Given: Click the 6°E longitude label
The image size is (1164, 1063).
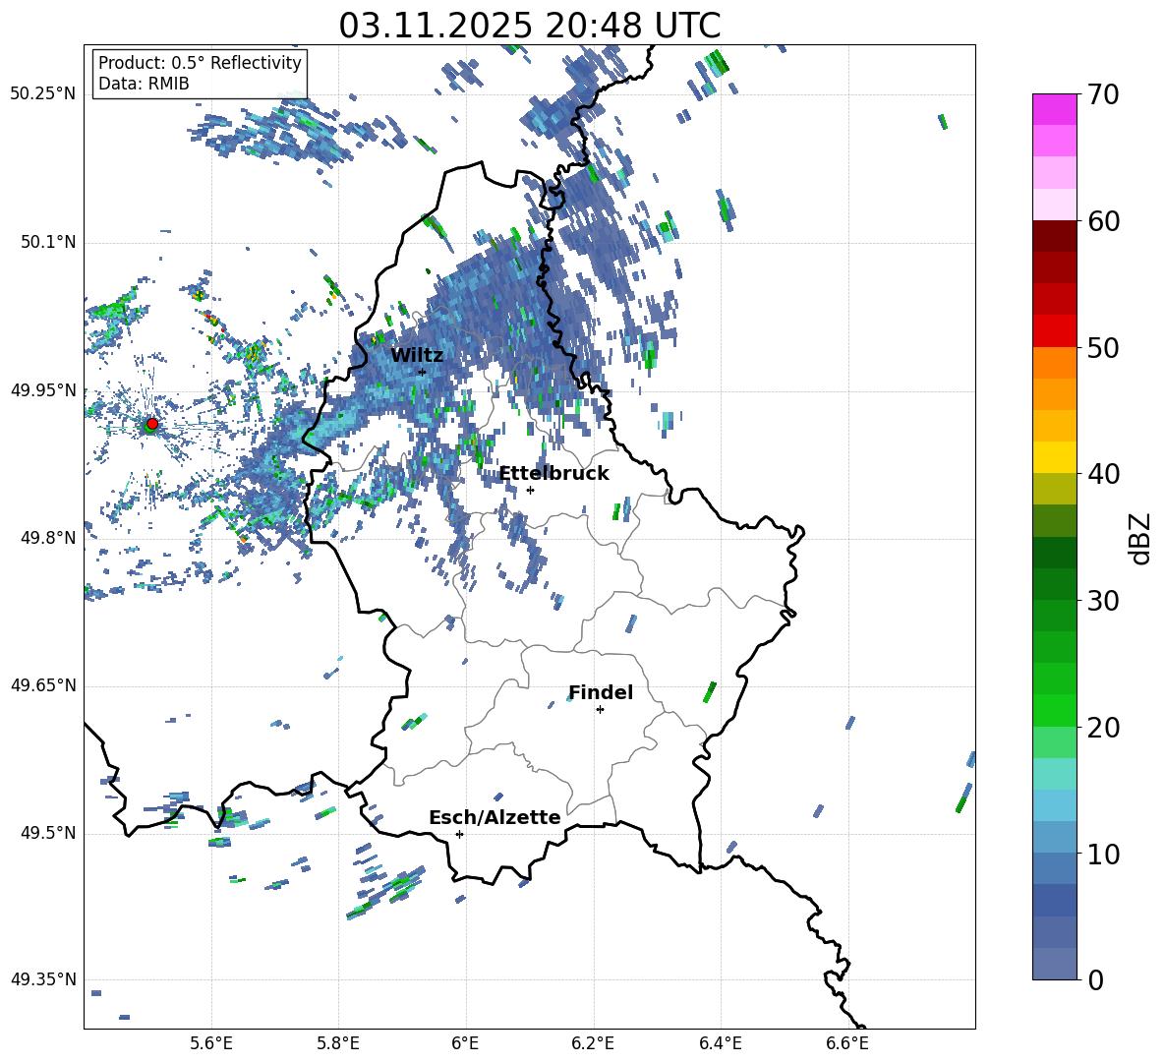Looking at the screenshot, I should [x=465, y=1043].
